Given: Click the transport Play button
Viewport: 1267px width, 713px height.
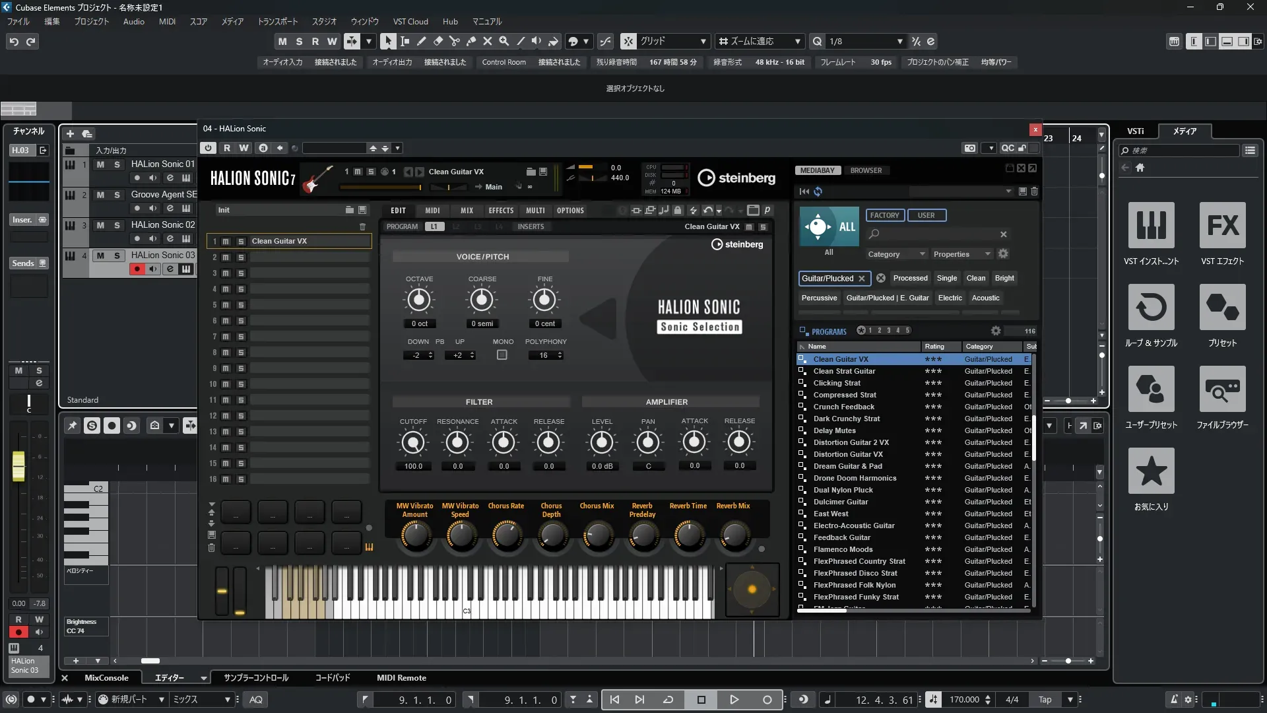Looking at the screenshot, I should [734, 700].
